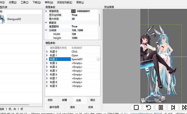Toggle 垂直翻转 True value

(75, 27)
